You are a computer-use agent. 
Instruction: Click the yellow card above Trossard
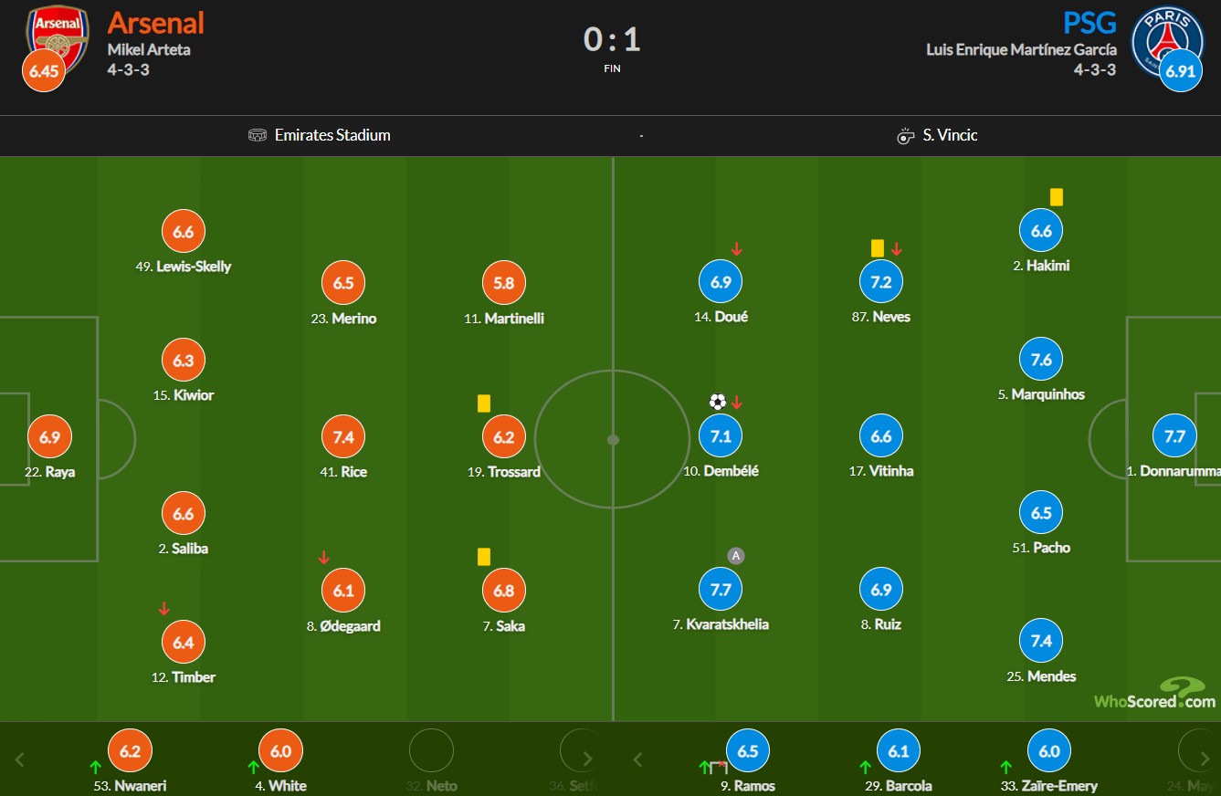tap(484, 403)
